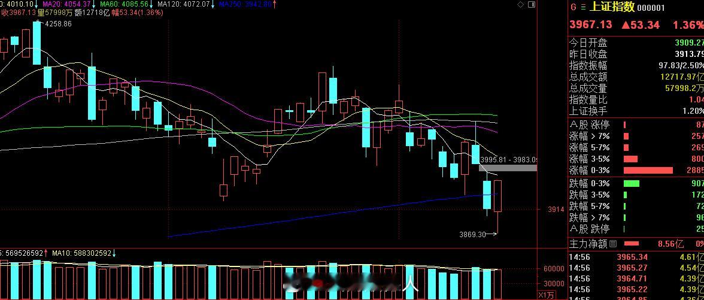The height and width of the screenshot is (300, 704).
Task: Select the tick row with price 3965.27
Action: 636,268
